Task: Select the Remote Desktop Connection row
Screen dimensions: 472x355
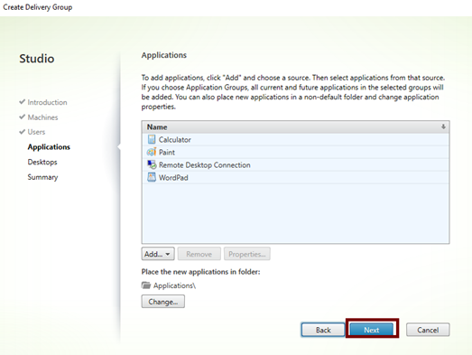Action: [295, 164]
